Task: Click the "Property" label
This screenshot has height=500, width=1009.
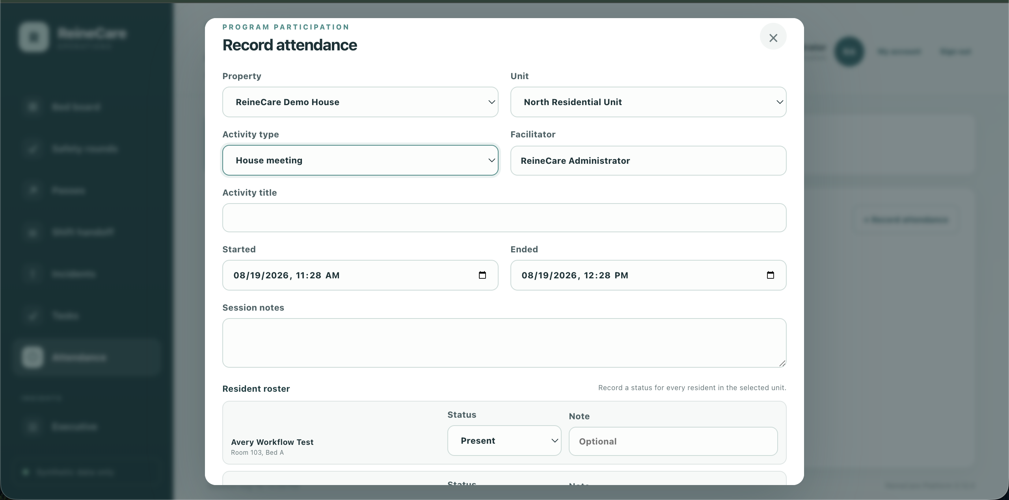Action: [x=242, y=76]
